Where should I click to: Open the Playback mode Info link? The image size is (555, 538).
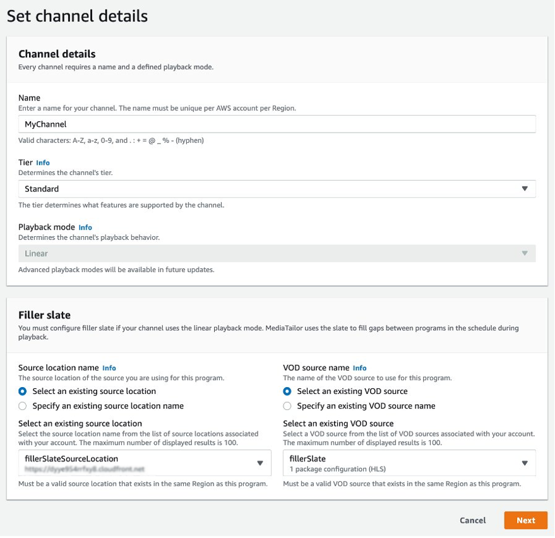[85, 227]
